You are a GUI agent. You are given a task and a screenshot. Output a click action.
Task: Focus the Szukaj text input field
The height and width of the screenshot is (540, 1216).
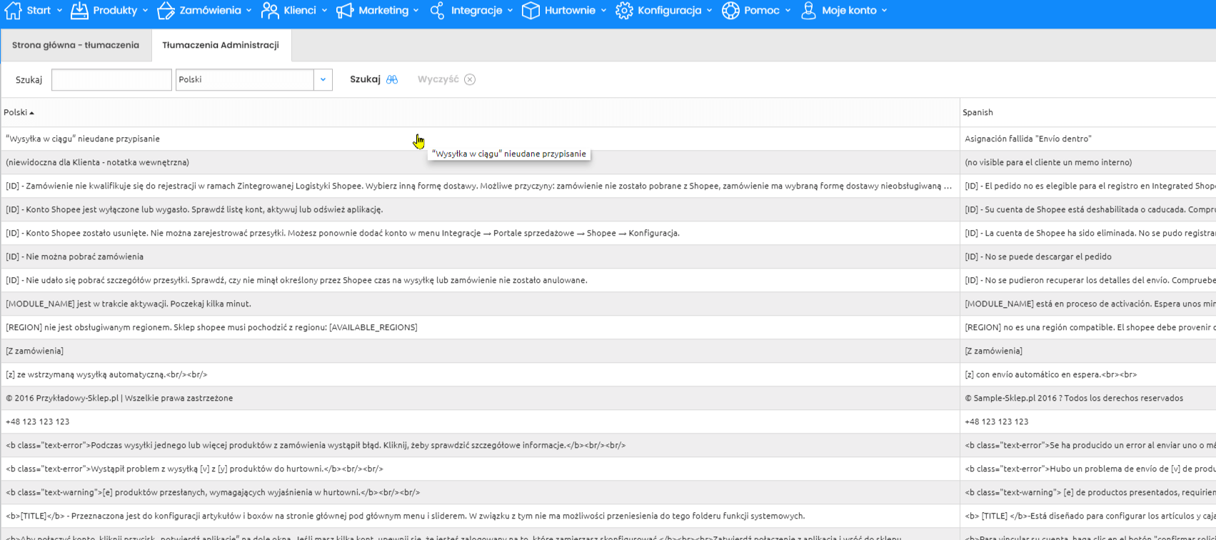pos(111,79)
